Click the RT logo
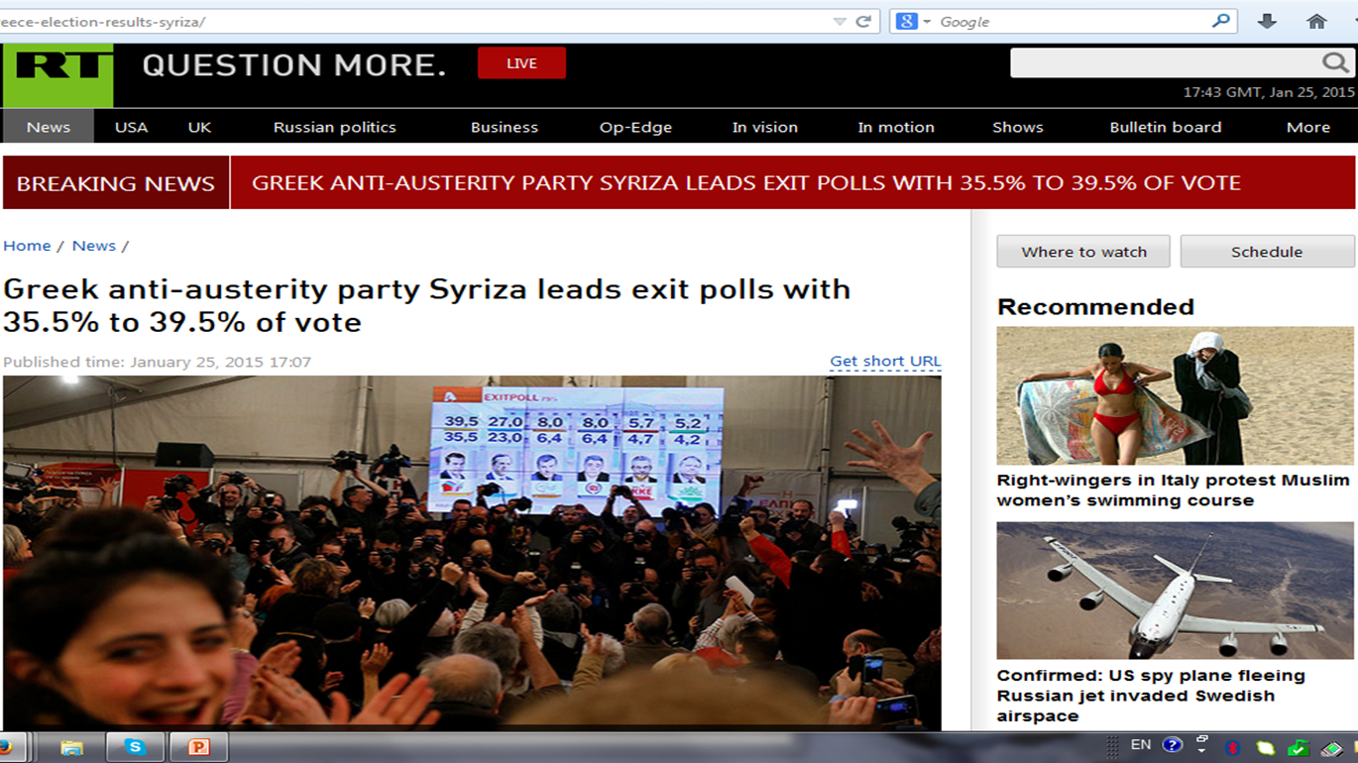The height and width of the screenshot is (763, 1358). [x=57, y=75]
